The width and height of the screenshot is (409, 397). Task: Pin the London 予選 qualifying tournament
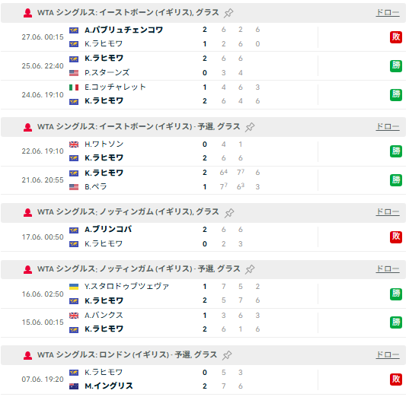227,355
